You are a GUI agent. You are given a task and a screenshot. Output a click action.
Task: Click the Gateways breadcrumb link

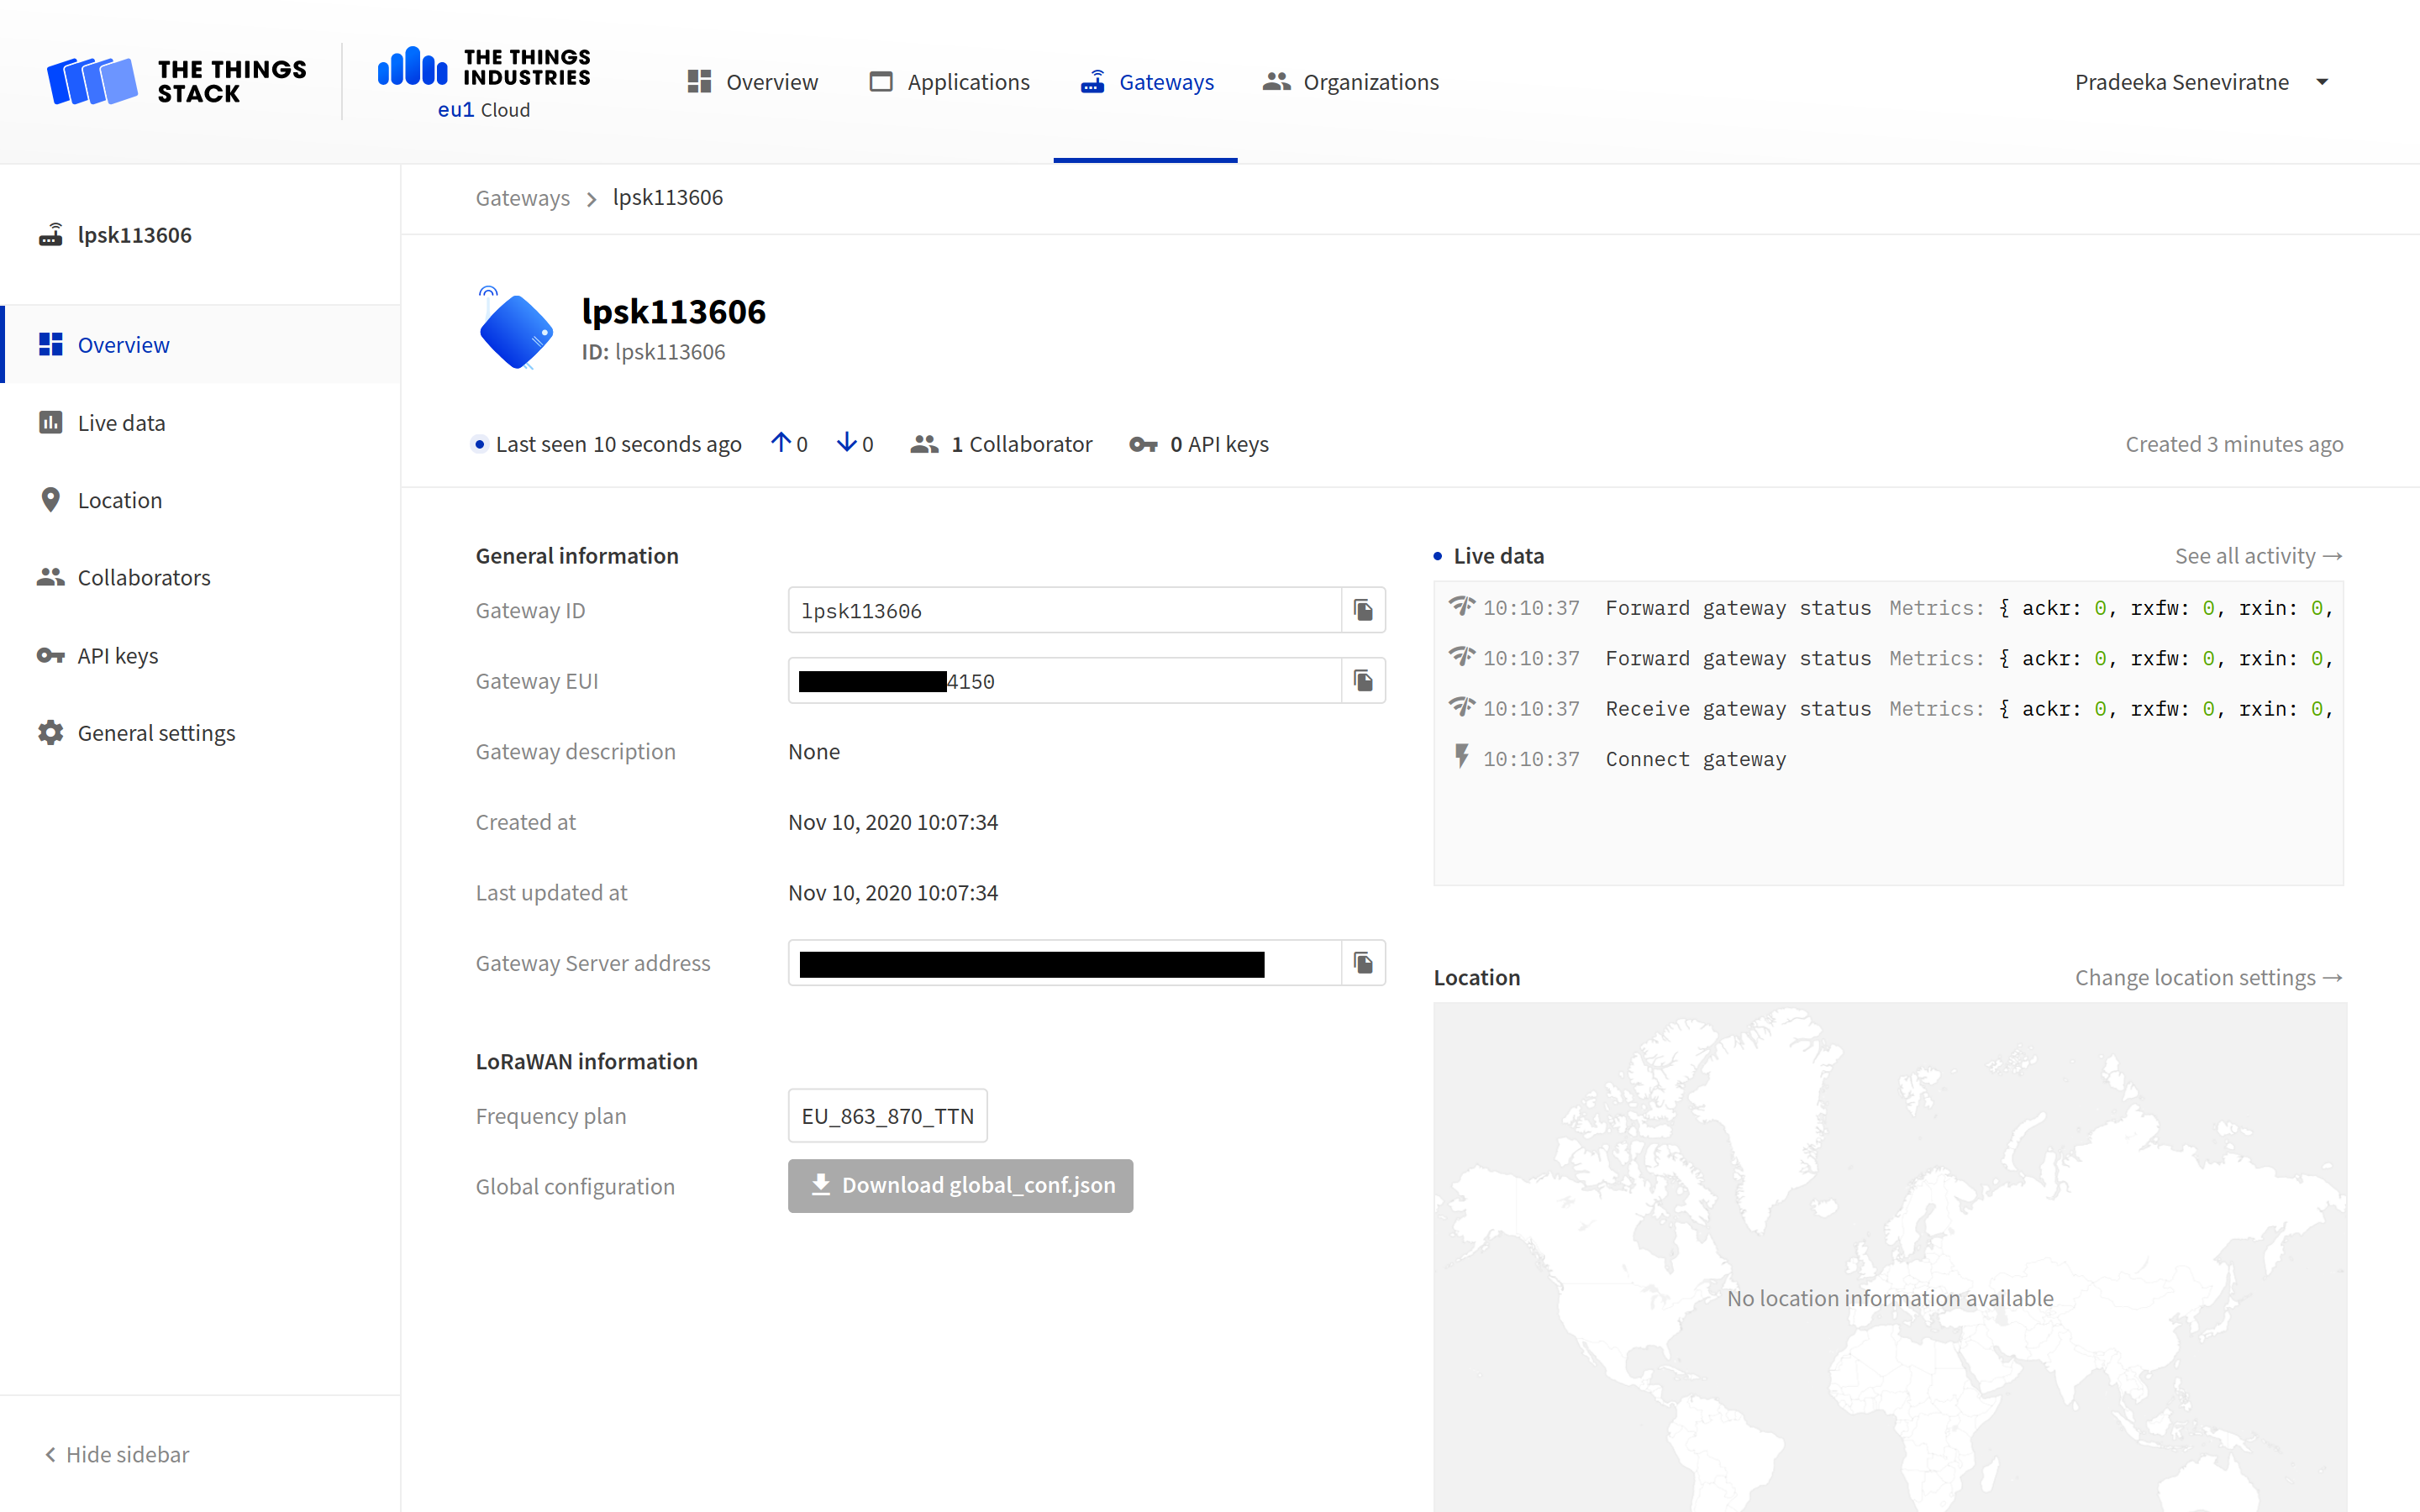click(522, 198)
